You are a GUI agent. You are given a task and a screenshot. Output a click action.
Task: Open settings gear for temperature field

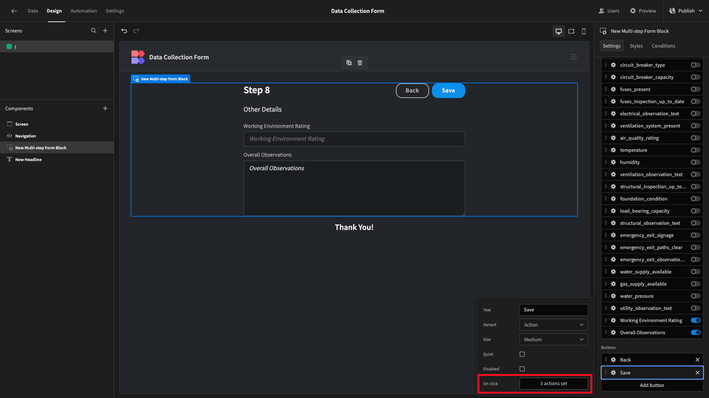coord(613,150)
